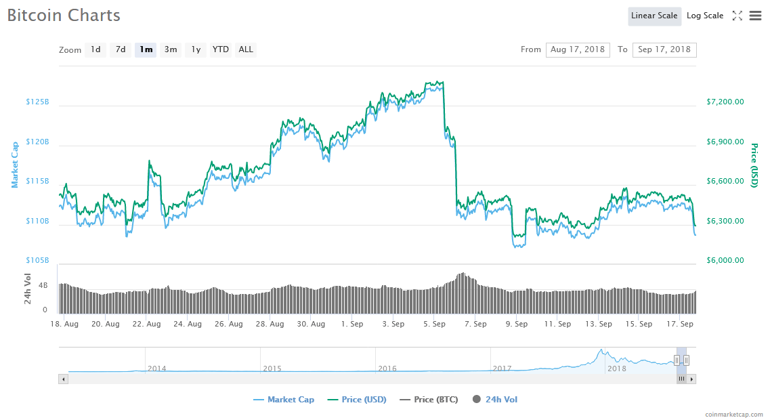Screen dimensions: 770x420
Task: Switch to Linear Scale
Action: 654,16
